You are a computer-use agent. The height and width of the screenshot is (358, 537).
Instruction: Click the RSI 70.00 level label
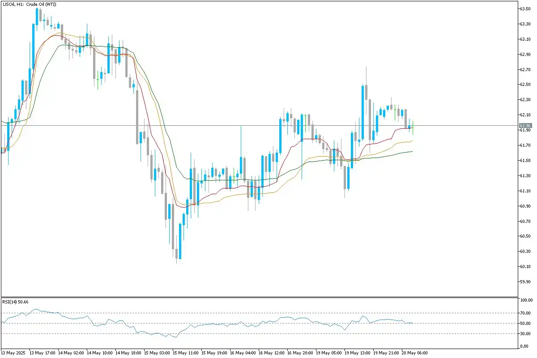point(525,313)
